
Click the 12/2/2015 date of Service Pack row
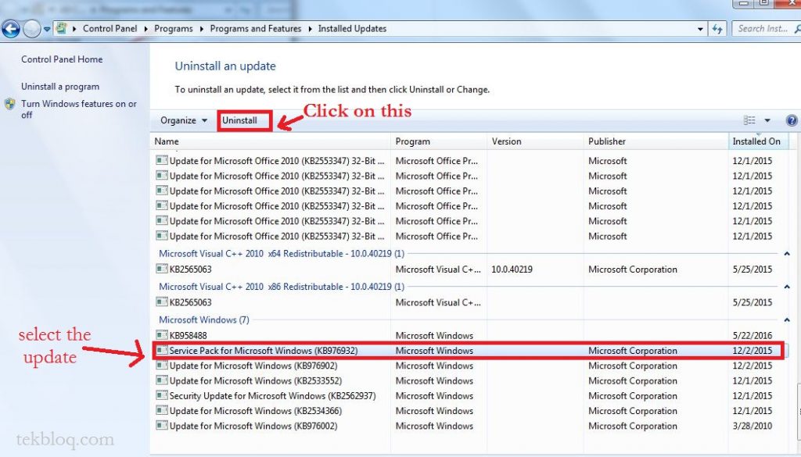coord(753,351)
